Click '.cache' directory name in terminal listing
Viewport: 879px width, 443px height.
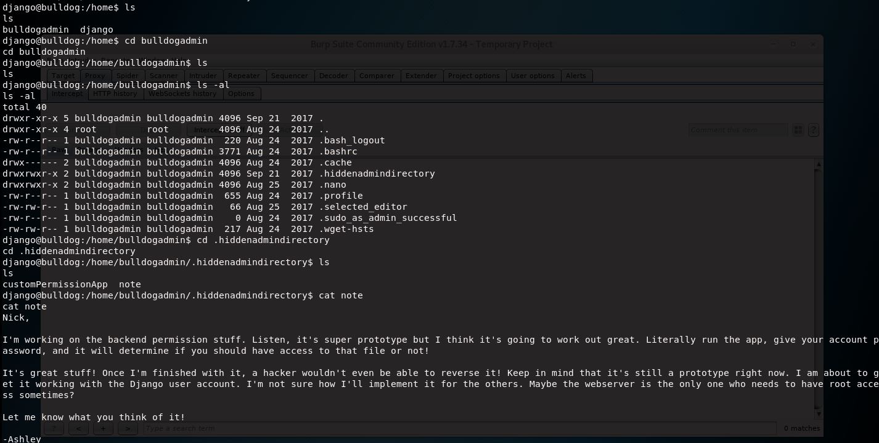(x=335, y=162)
